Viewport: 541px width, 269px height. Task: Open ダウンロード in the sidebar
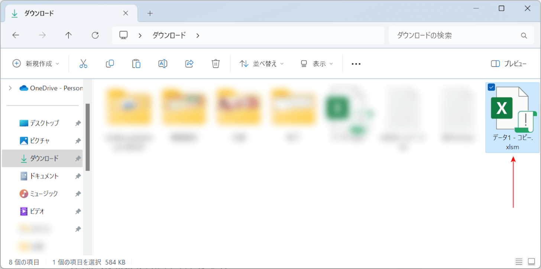pyautogui.click(x=42, y=159)
